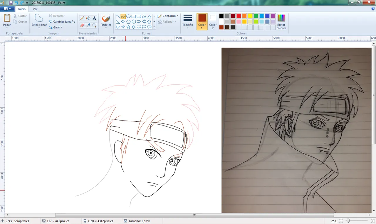Viewport: 376px width, 224px height.
Task: Expand the Pegar dropdown arrow
Action: (x=7, y=28)
